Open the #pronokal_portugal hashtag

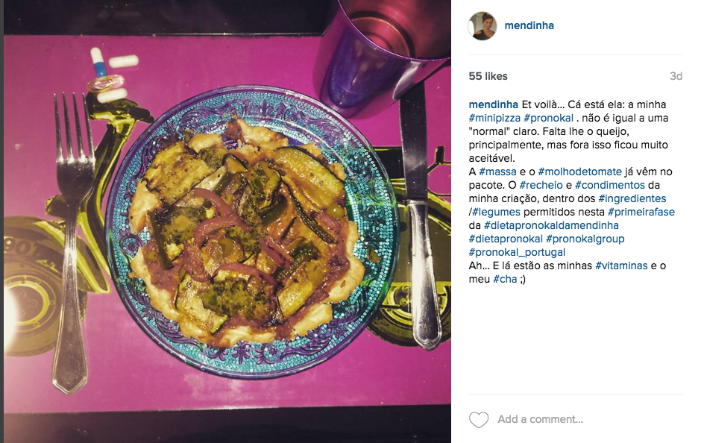[x=518, y=252]
